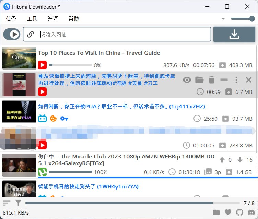Open the 工具 menu
Screen dimensions: 258x219
click(32, 19)
